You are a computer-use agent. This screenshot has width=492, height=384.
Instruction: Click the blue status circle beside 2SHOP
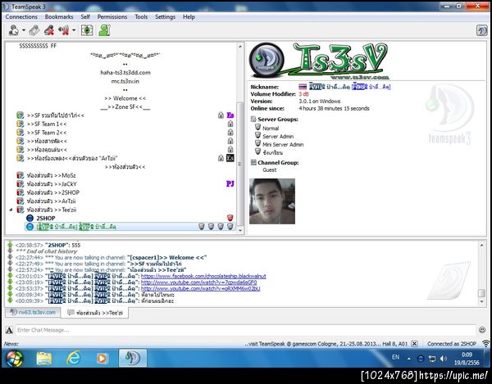(x=30, y=218)
